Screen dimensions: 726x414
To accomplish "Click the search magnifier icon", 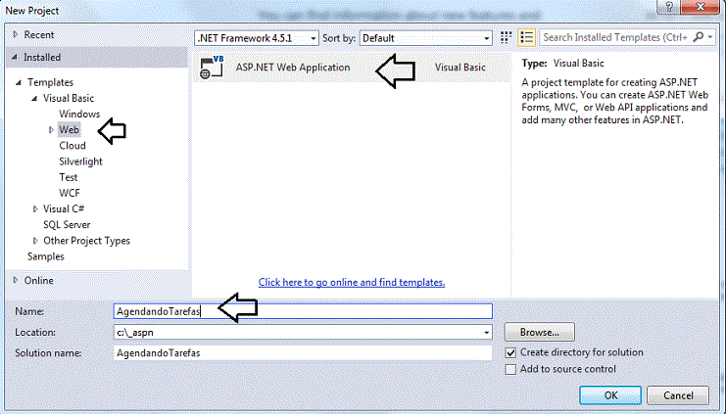I will click(x=699, y=37).
